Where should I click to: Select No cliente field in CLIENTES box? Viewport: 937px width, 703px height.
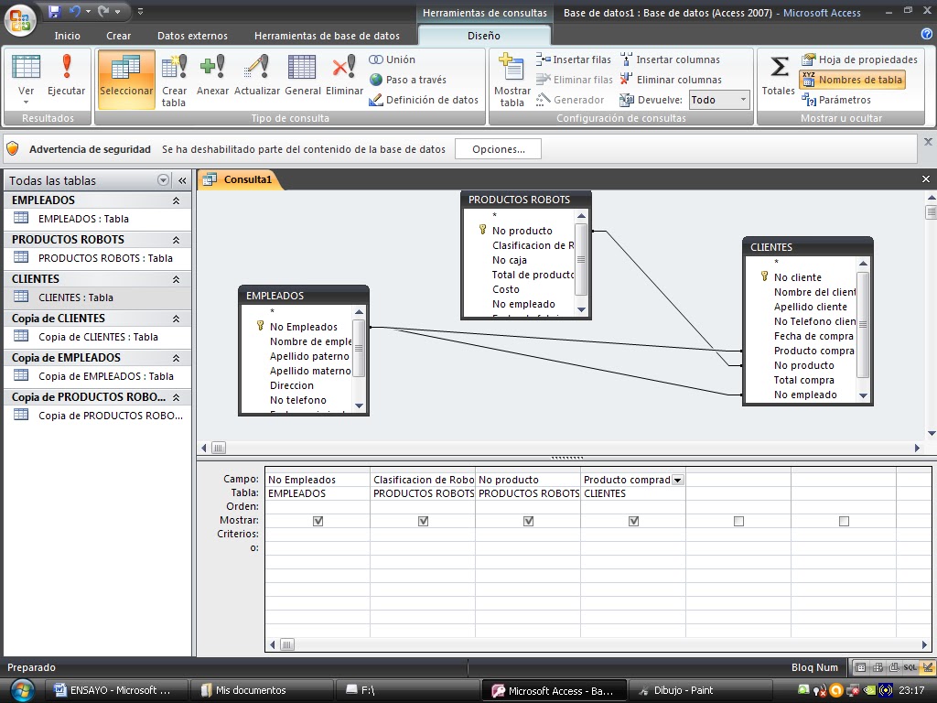click(x=797, y=277)
